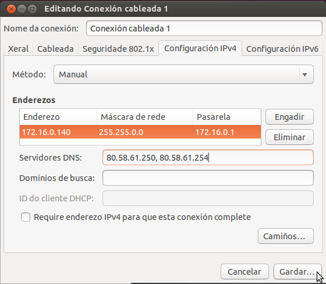Screen dimensions: 326x284
Task: Minimize the connection editing window
Action: (x=22, y=9)
